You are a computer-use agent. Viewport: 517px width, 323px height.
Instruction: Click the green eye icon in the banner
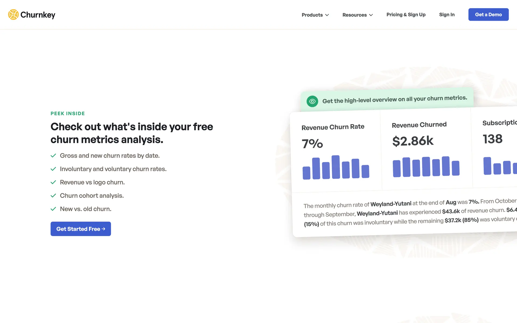point(312,101)
